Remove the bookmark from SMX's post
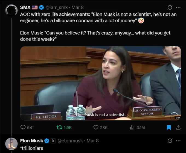 pyautogui.click(x=169, y=127)
